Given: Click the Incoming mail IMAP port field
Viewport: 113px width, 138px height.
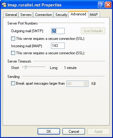Looking at the screenshot, I should [x=58, y=46].
